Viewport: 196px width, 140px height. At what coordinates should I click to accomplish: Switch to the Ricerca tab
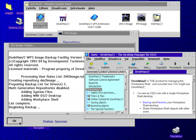point(113,72)
